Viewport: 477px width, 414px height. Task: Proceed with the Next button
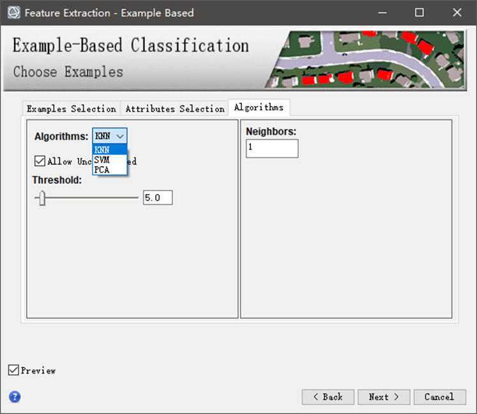click(384, 397)
